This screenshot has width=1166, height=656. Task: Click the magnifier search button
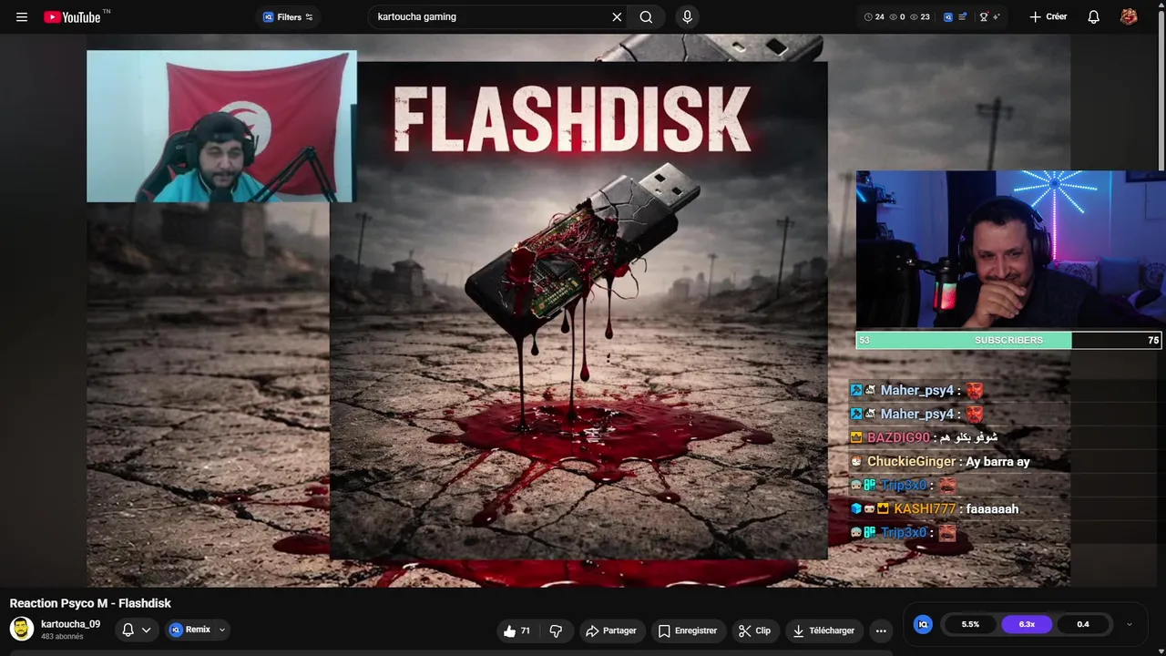[x=646, y=16]
